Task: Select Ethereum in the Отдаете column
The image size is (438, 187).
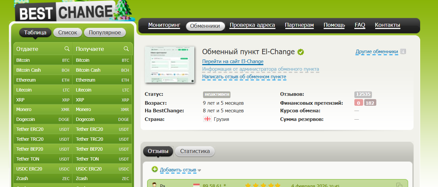Action: click(43, 80)
